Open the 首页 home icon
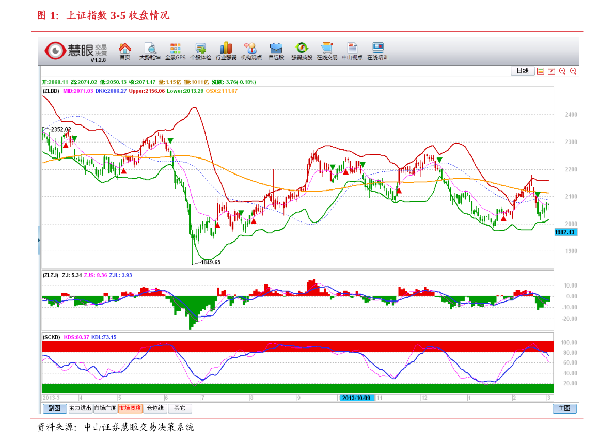This screenshot has width=615, height=443. pos(125,51)
